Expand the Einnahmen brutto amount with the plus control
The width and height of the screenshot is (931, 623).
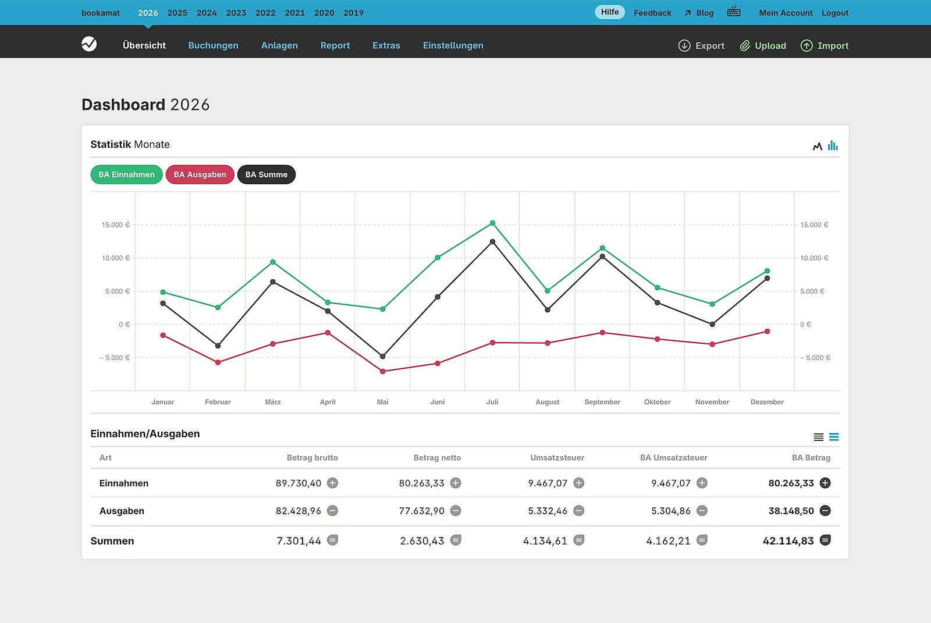[333, 483]
